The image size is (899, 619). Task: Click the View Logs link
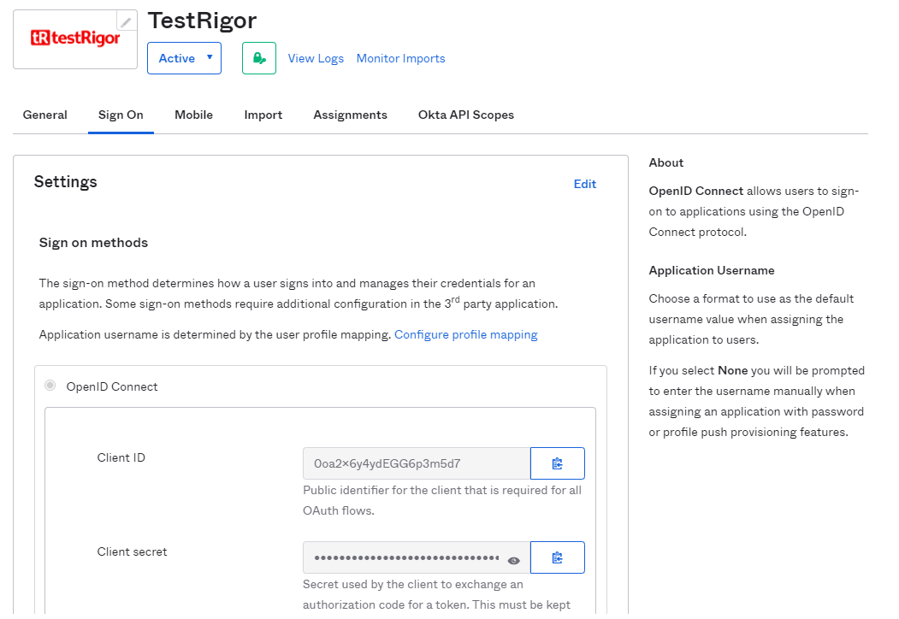click(316, 58)
